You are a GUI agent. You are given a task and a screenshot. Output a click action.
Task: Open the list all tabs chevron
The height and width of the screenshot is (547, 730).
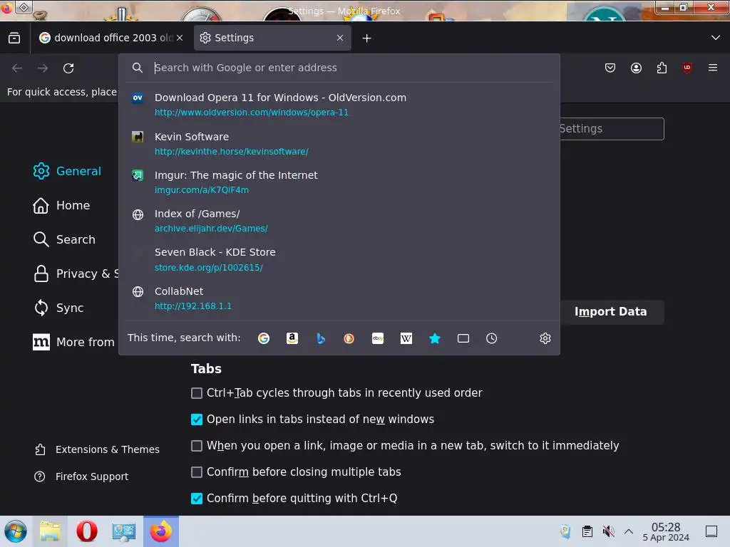coord(716,38)
